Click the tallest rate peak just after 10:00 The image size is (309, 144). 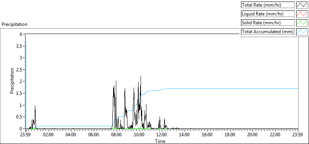point(141,76)
